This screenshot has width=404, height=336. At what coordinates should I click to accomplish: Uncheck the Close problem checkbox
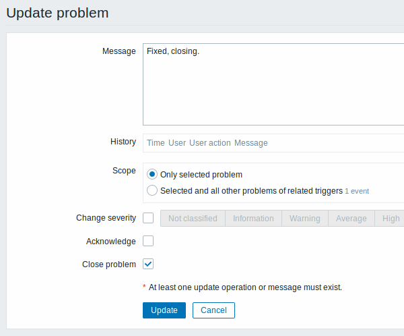click(148, 264)
